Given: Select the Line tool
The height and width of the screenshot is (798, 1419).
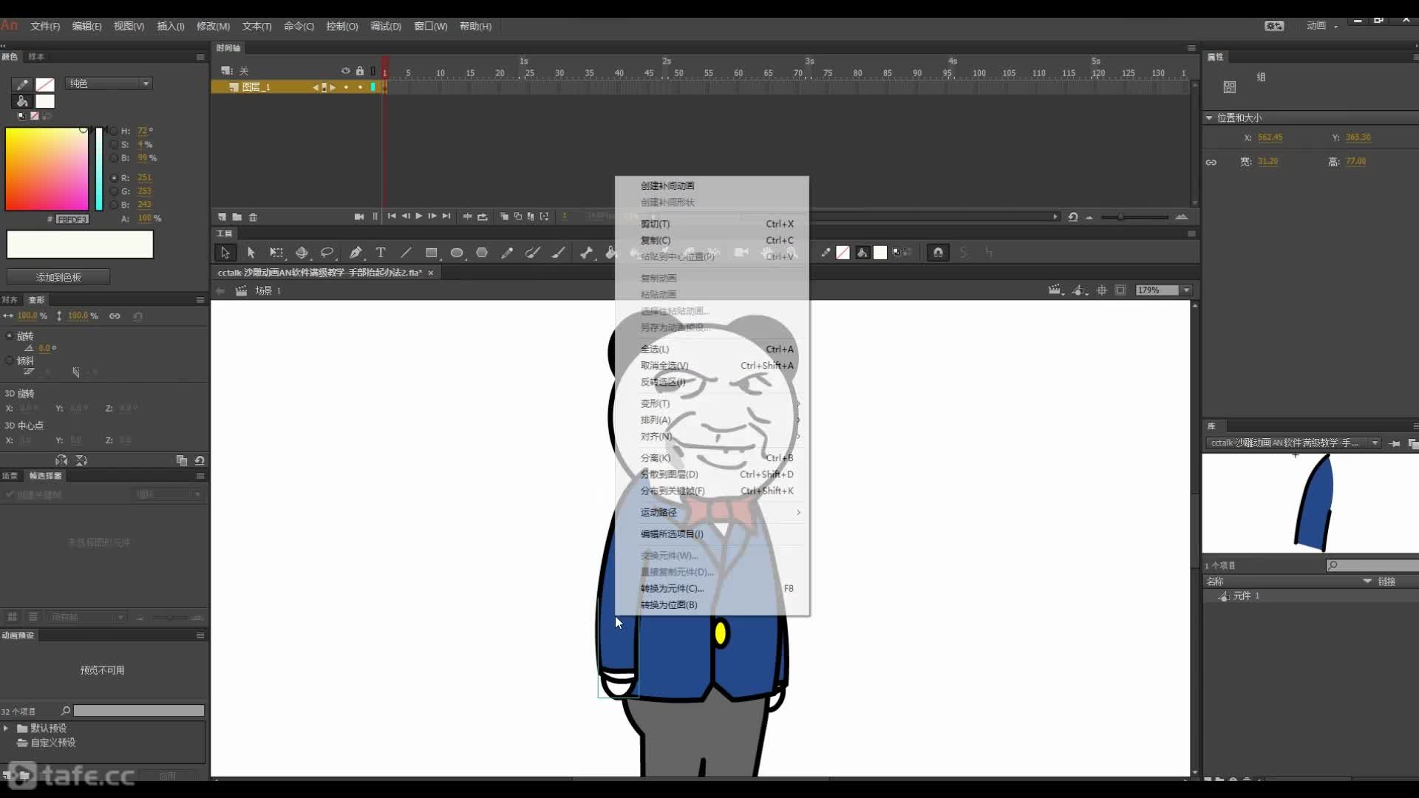Looking at the screenshot, I should click(406, 253).
